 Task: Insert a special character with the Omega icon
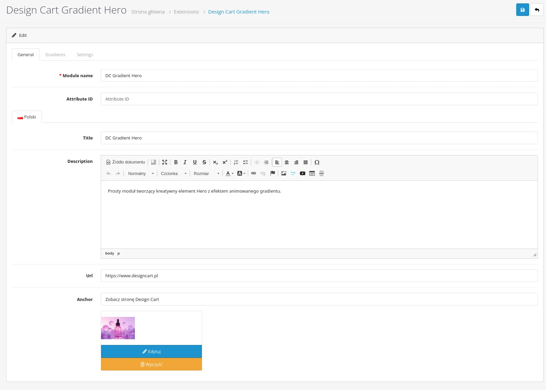tap(317, 162)
